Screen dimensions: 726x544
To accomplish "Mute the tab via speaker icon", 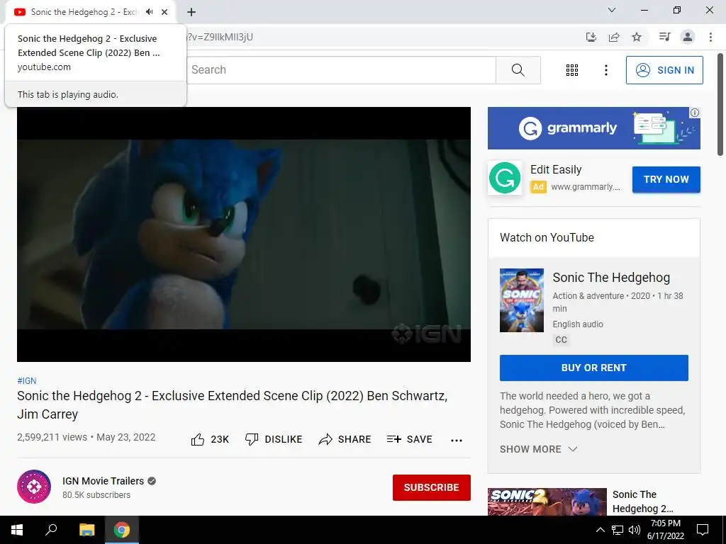I will [x=149, y=12].
